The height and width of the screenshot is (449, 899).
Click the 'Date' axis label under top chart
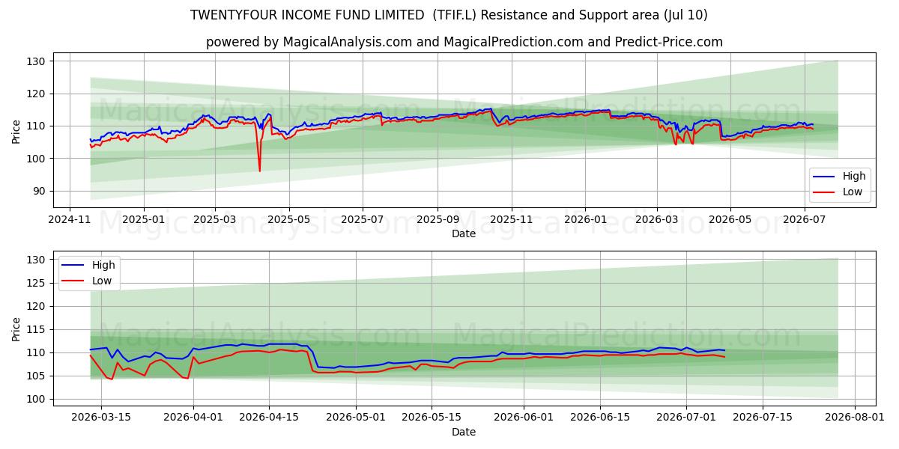click(x=464, y=234)
